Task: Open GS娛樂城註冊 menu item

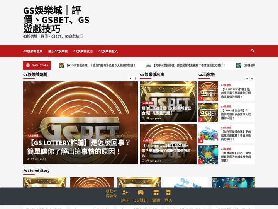Action: tap(83, 51)
